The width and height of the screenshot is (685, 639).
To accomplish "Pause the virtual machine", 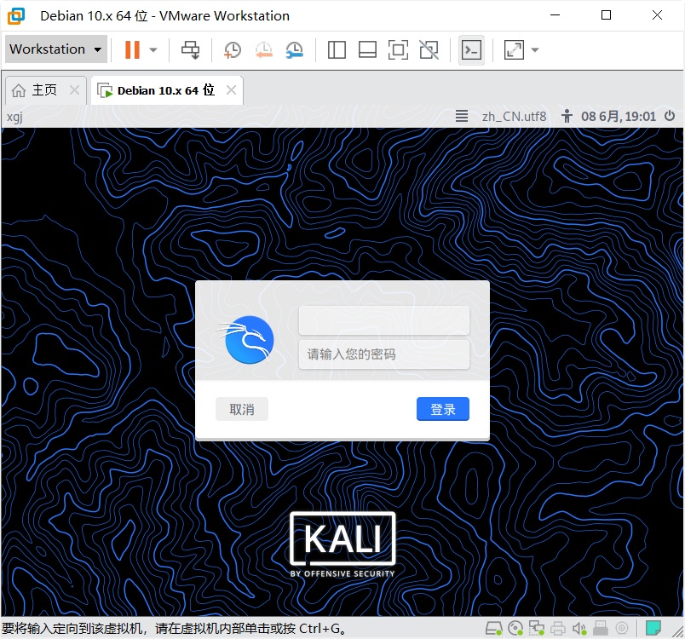I will [x=132, y=49].
